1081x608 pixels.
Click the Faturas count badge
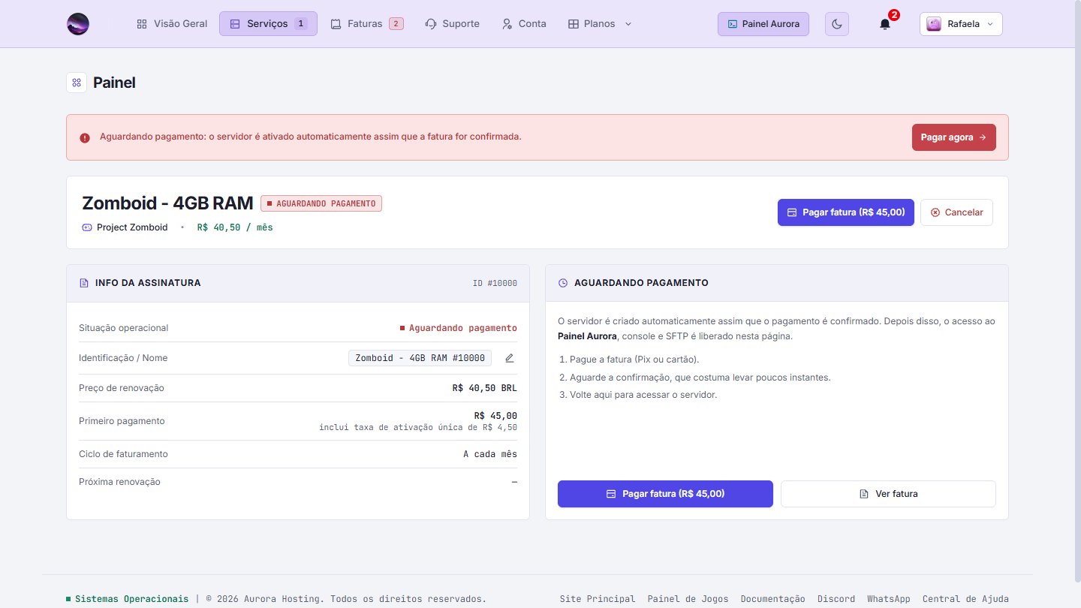pyautogui.click(x=396, y=24)
